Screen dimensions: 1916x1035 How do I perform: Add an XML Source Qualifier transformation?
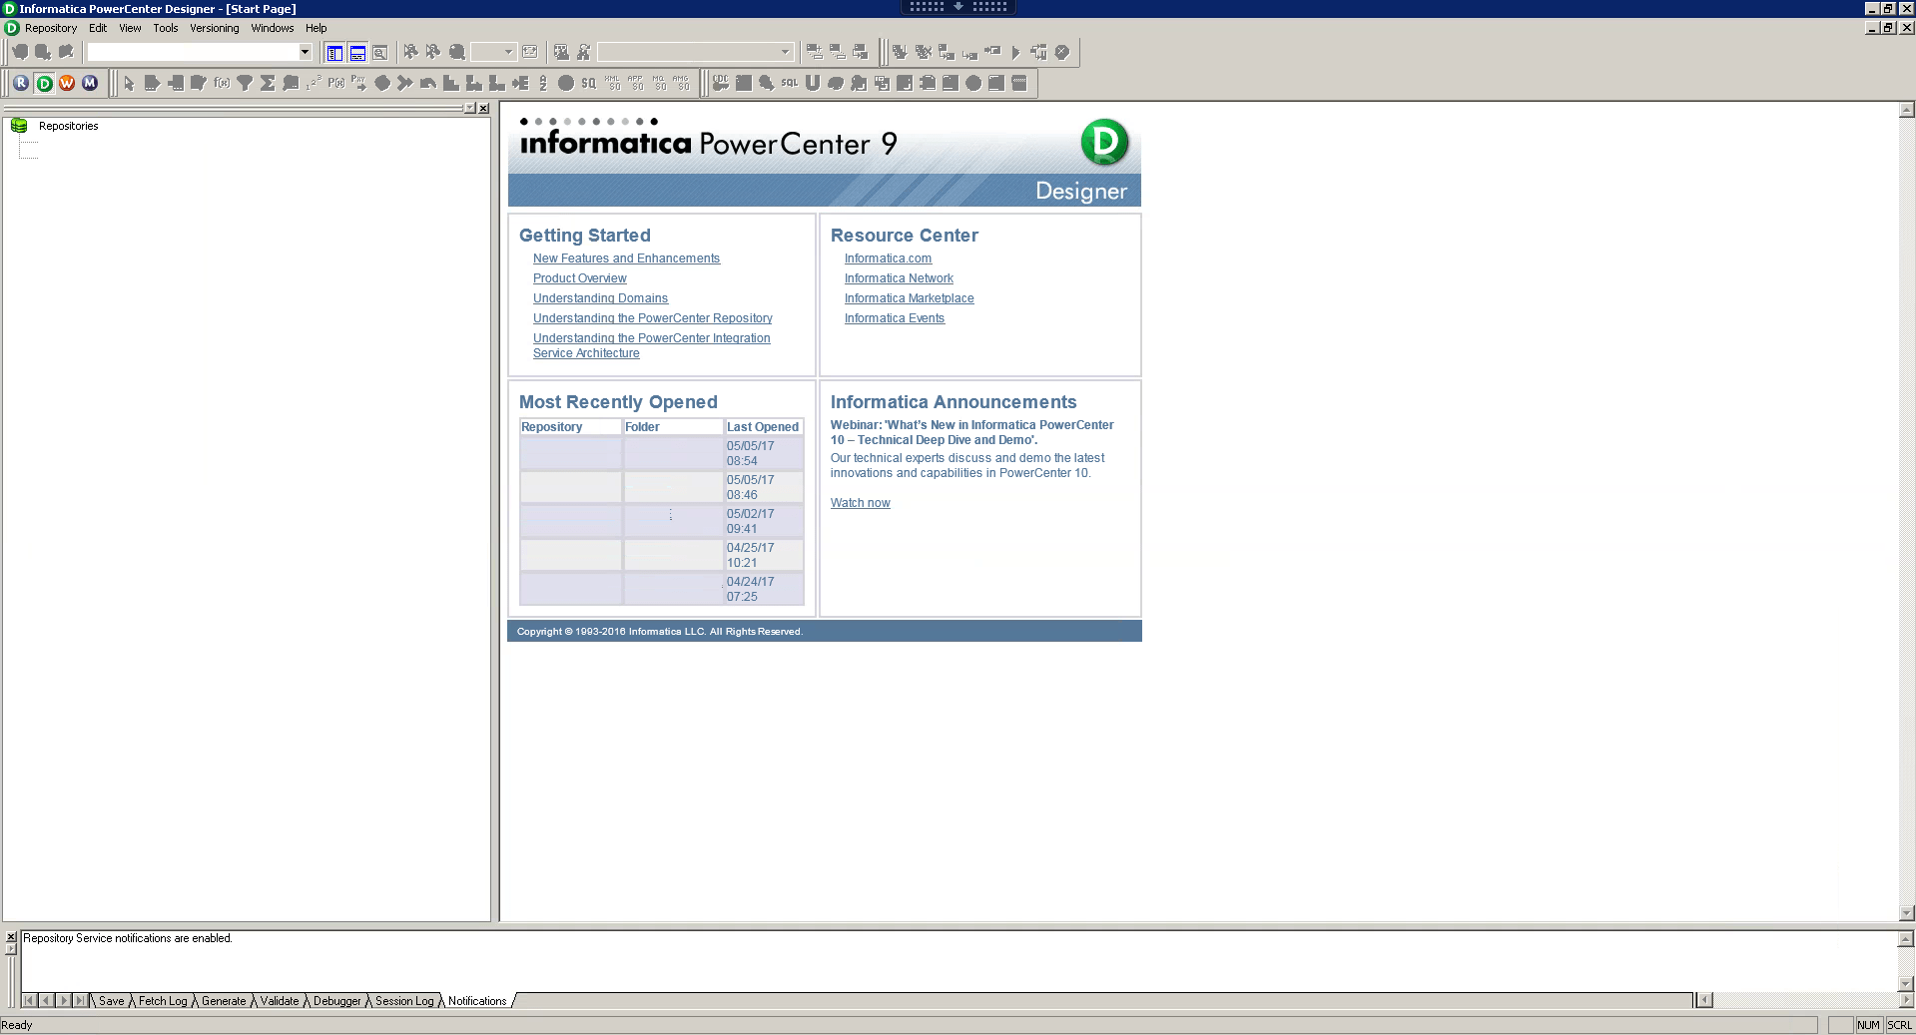point(611,84)
